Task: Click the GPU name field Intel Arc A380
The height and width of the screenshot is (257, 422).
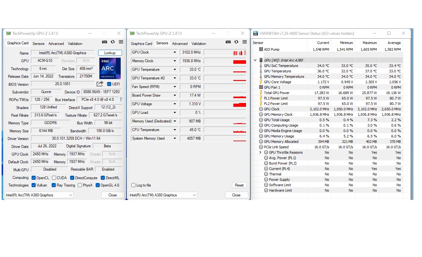Action: tap(63, 53)
